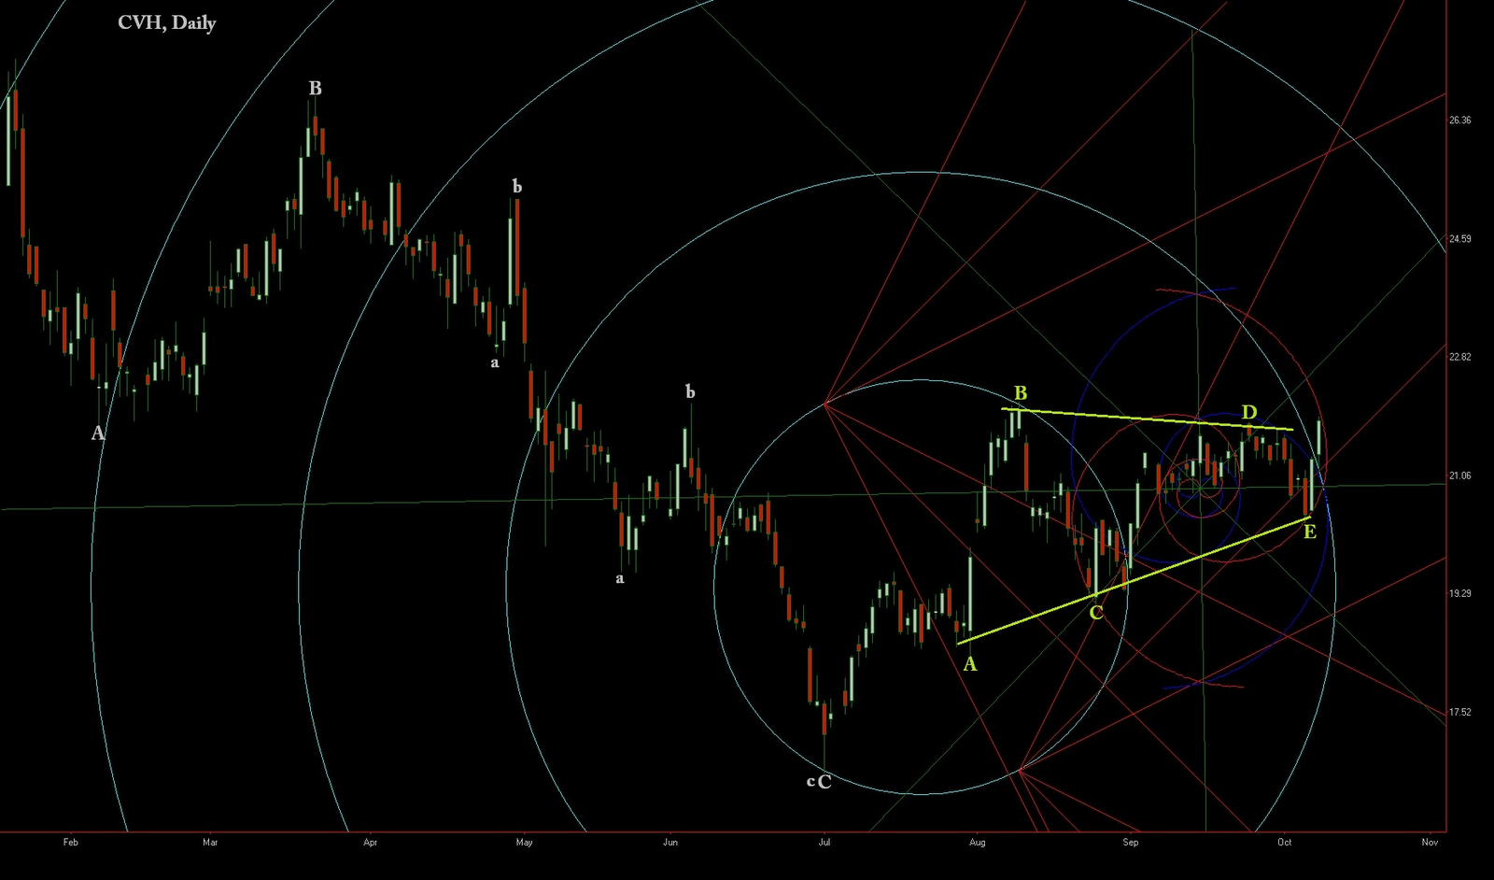Select the Sep label on the date axis
This screenshot has height=880, width=1494.
click(x=1131, y=842)
